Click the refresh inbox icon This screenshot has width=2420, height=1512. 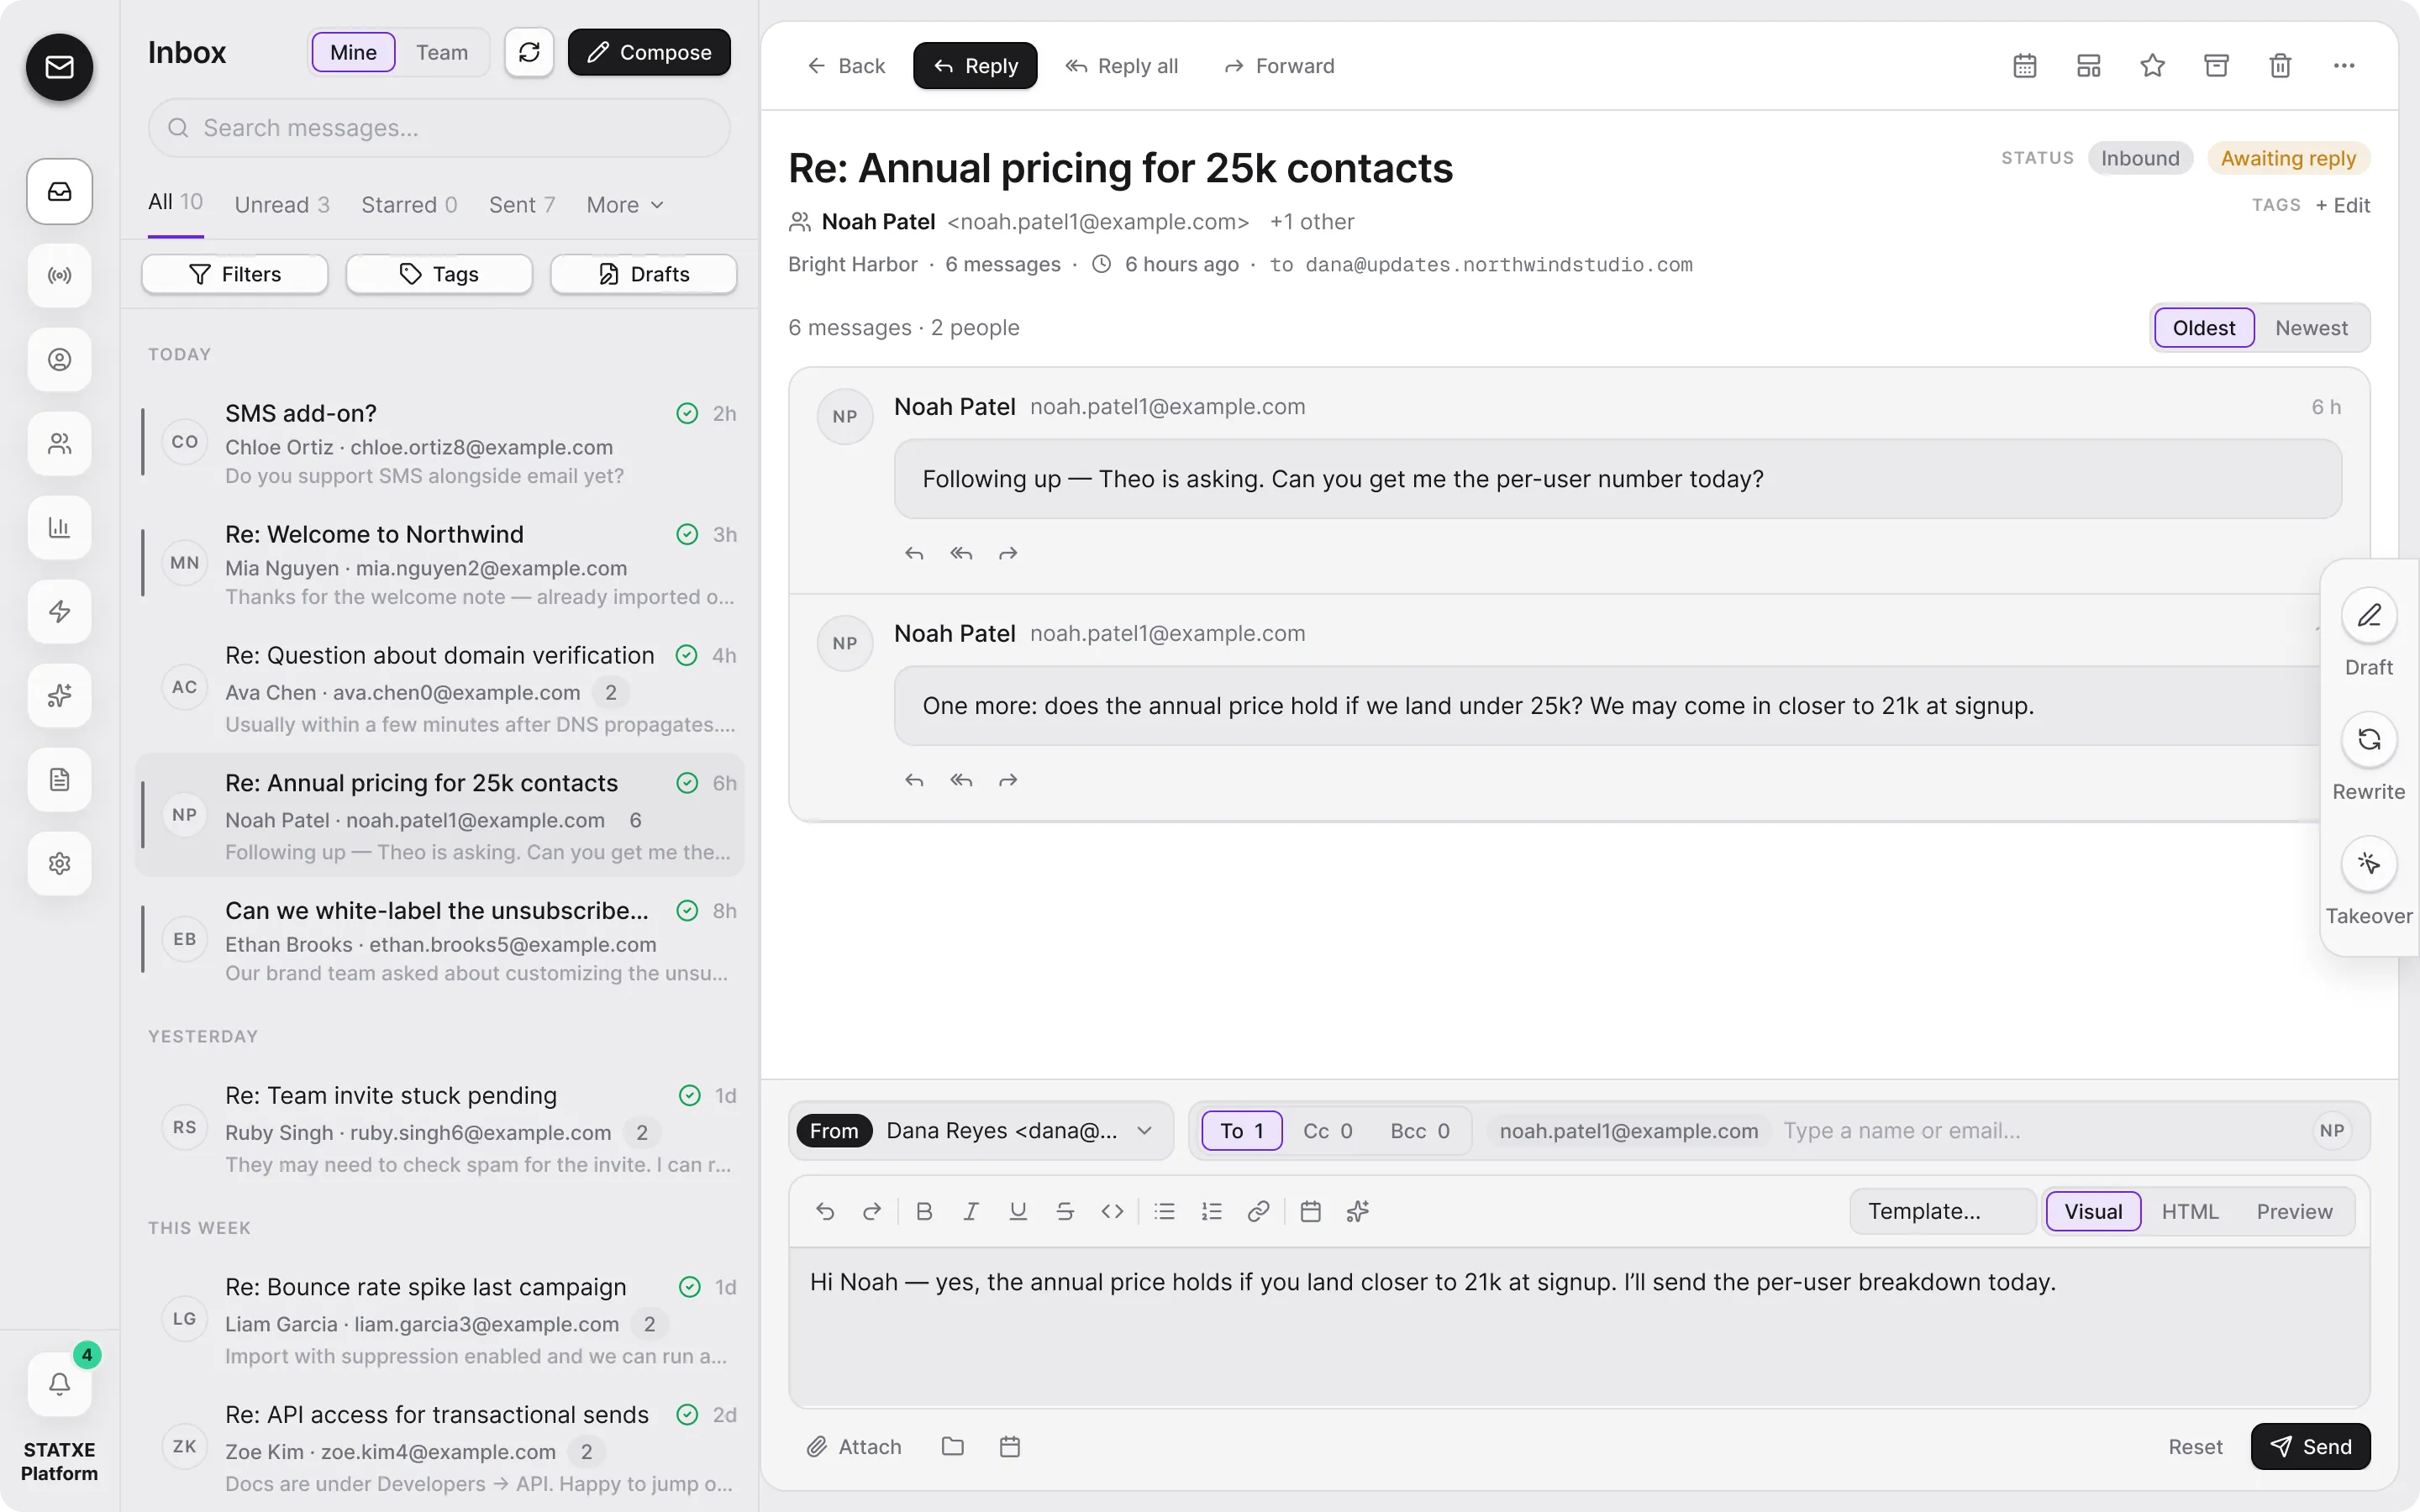[x=529, y=52]
